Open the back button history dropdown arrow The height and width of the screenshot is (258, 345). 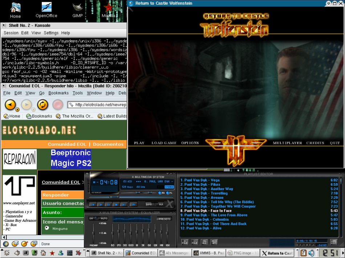pyautogui.click(x=17, y=109)
